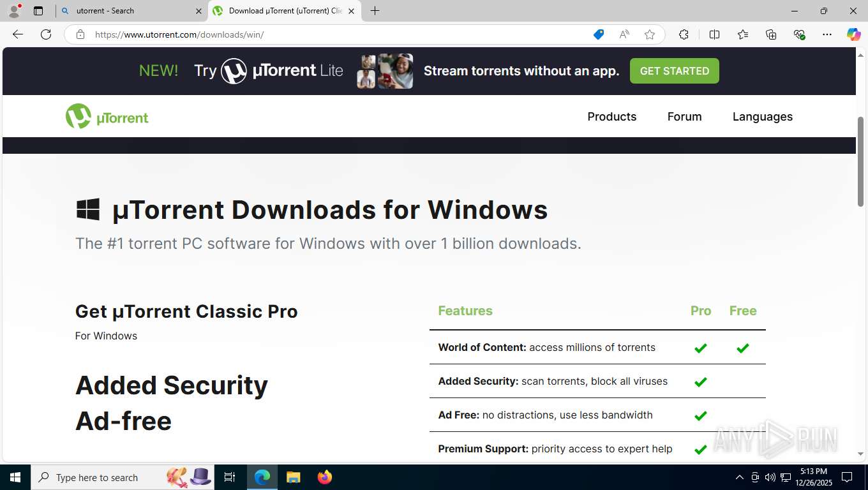This screenshot has width=868, height=490.
Task: Add a new browser tab
Action: point(375,11)
